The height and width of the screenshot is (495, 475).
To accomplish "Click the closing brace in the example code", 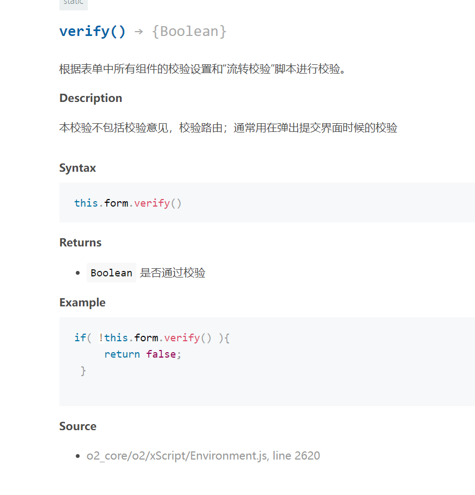I will 83,371.
